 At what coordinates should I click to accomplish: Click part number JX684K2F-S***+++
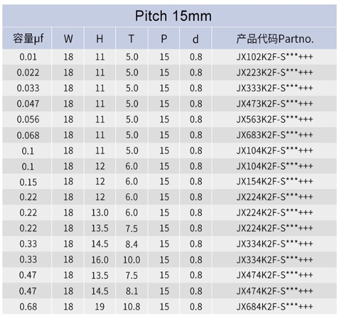point(275,307)
